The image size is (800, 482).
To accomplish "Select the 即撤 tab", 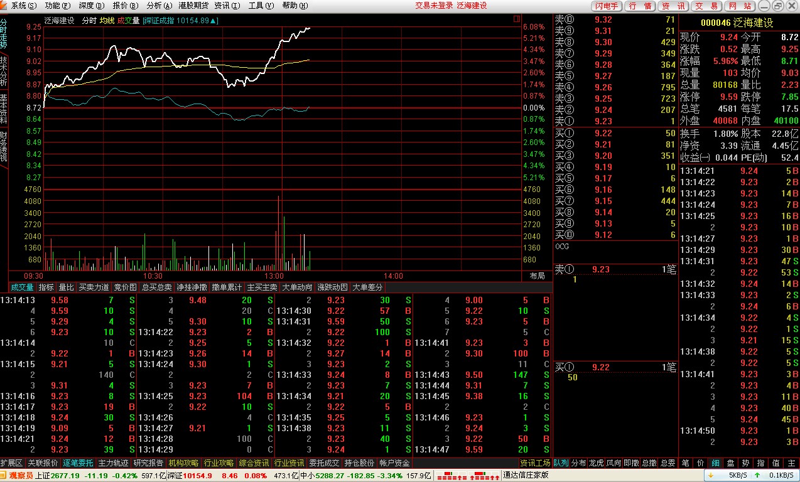I will [x=632, y=463].
